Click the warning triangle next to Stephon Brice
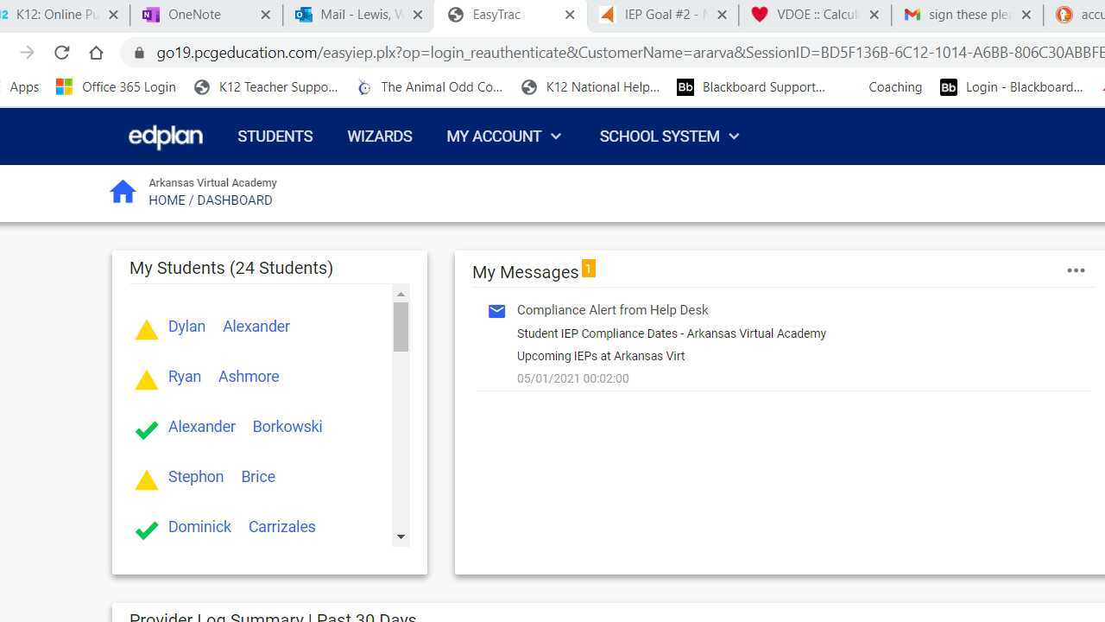This screenshot has width=1105, height=622. pyautogui.click(x=146, y=479)
